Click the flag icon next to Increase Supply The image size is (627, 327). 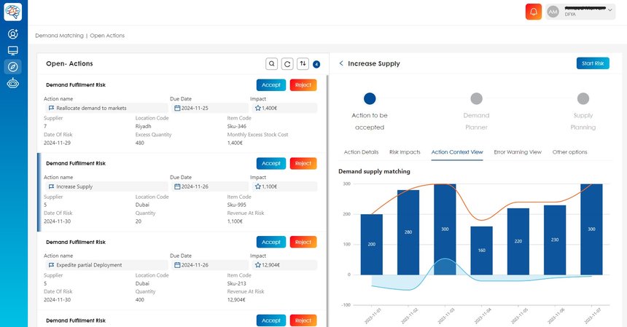point(51,186)
